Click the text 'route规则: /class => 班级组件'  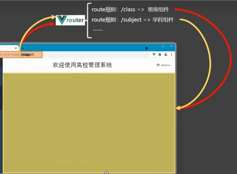point(130,10)
